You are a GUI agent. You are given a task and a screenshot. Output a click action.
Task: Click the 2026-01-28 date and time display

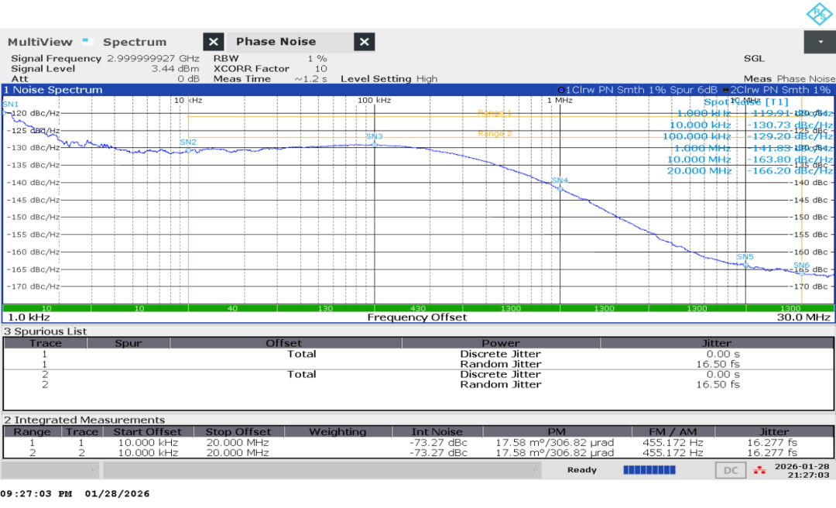[x=802, y=470]
